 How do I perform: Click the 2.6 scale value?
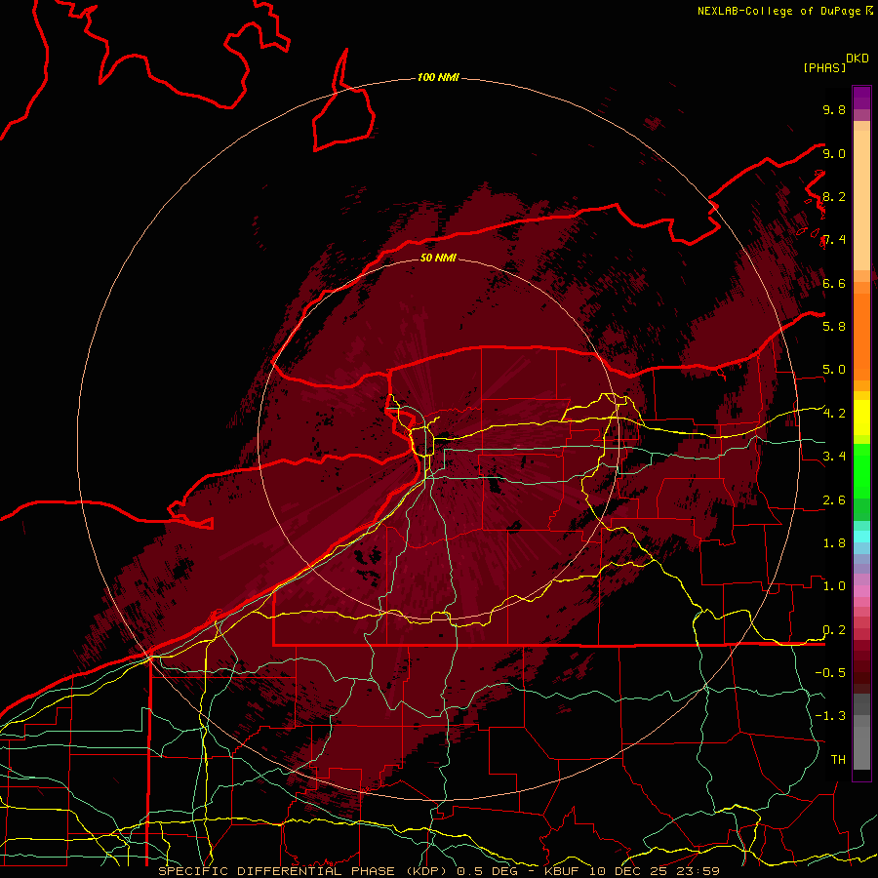[834, 500]
